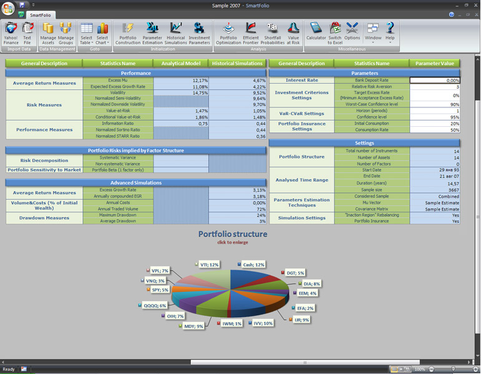Expand the Help menu

tap(390, 32)
